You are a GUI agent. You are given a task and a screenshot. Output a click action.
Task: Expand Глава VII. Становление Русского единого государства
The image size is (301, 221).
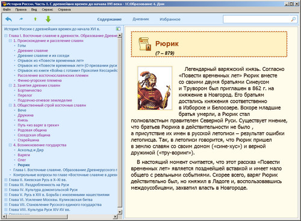tap(6, 205)
